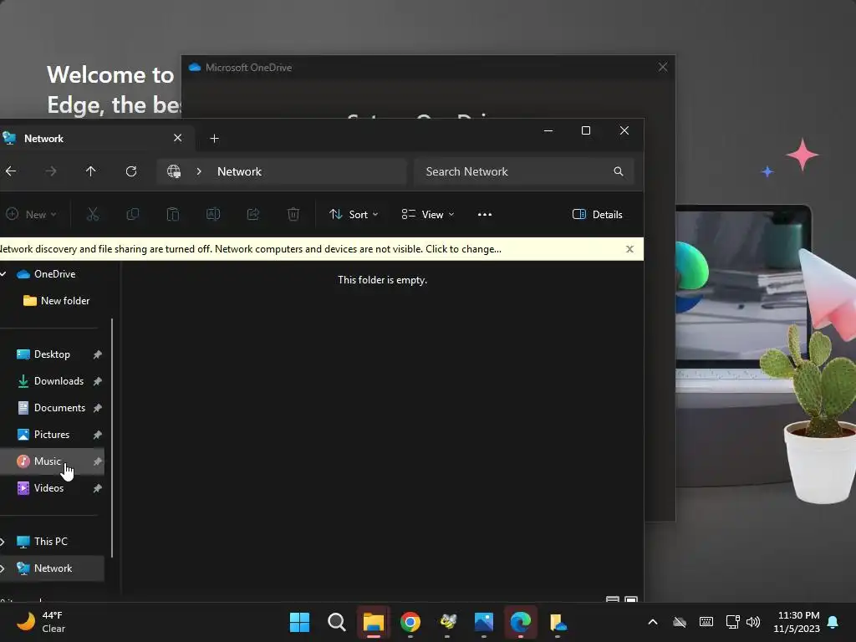
Task: Toggle the Details pane
Action: click(597, 215)
